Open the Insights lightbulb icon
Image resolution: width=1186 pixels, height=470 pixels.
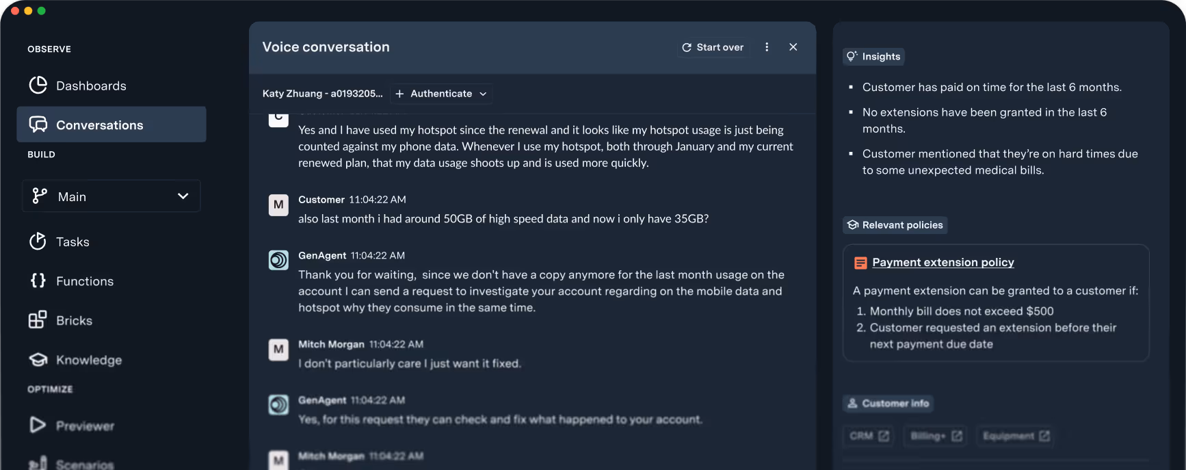click(x=852, y=56)
